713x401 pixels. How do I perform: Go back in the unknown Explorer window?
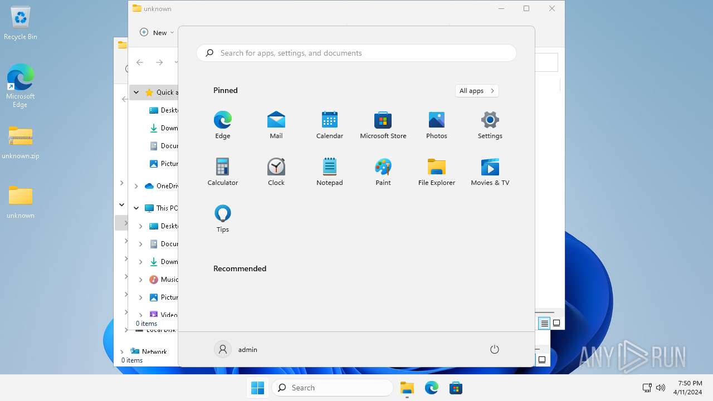click(140, 62)
